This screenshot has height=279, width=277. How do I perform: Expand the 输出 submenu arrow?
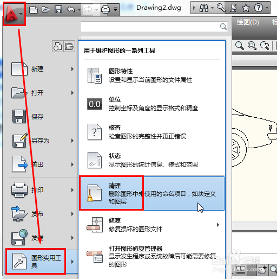pyautogui.click(x=72, y=164)
